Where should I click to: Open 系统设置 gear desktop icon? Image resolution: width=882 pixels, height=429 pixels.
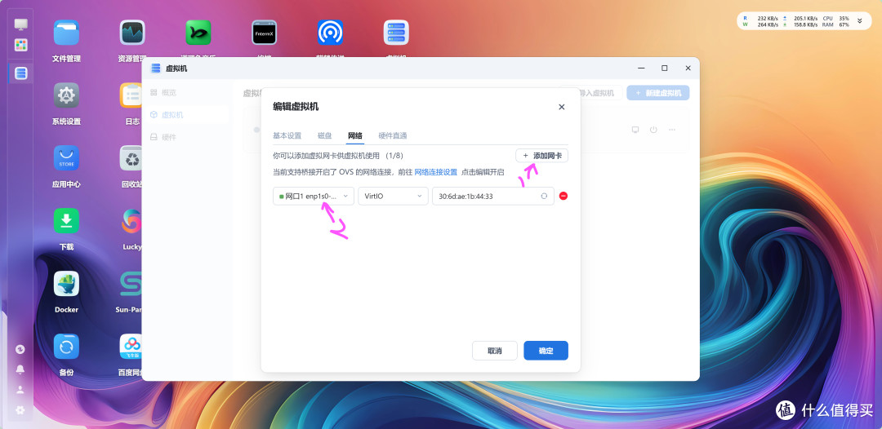[66, 95]
